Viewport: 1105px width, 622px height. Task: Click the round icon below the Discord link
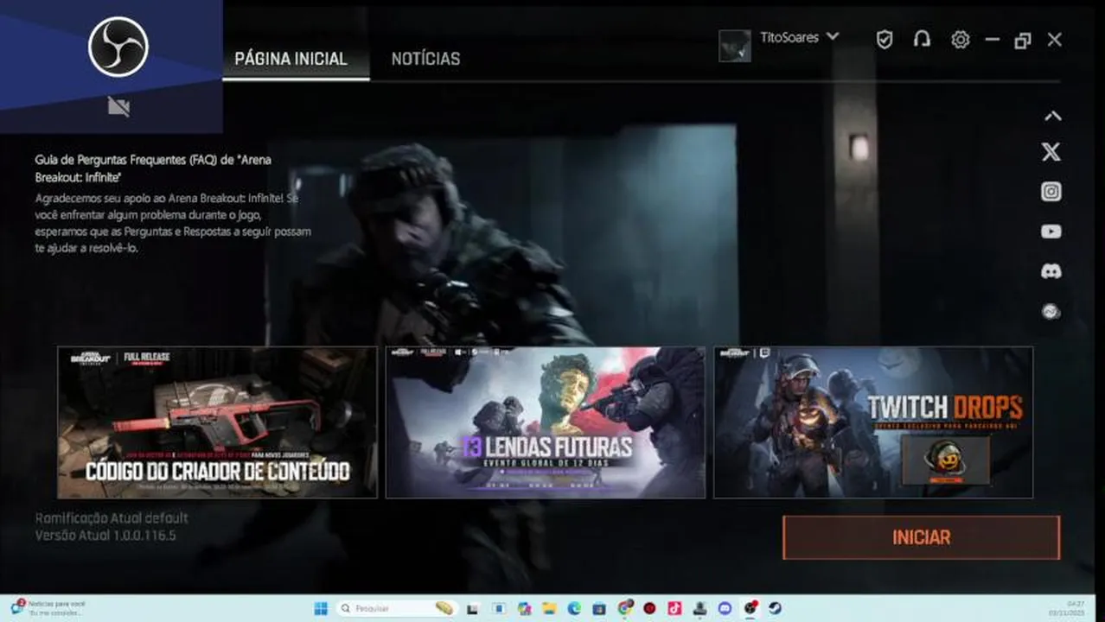coord(1051,312)
